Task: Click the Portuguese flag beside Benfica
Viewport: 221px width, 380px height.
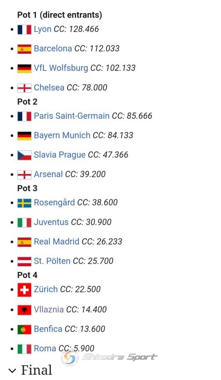Action: pyautogui.click(x=24, y=330)
